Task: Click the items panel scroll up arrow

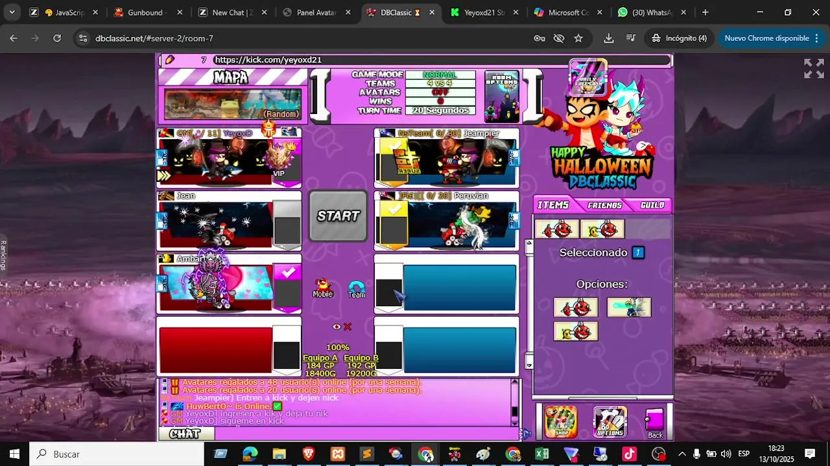Action: [x=529, y=243]
